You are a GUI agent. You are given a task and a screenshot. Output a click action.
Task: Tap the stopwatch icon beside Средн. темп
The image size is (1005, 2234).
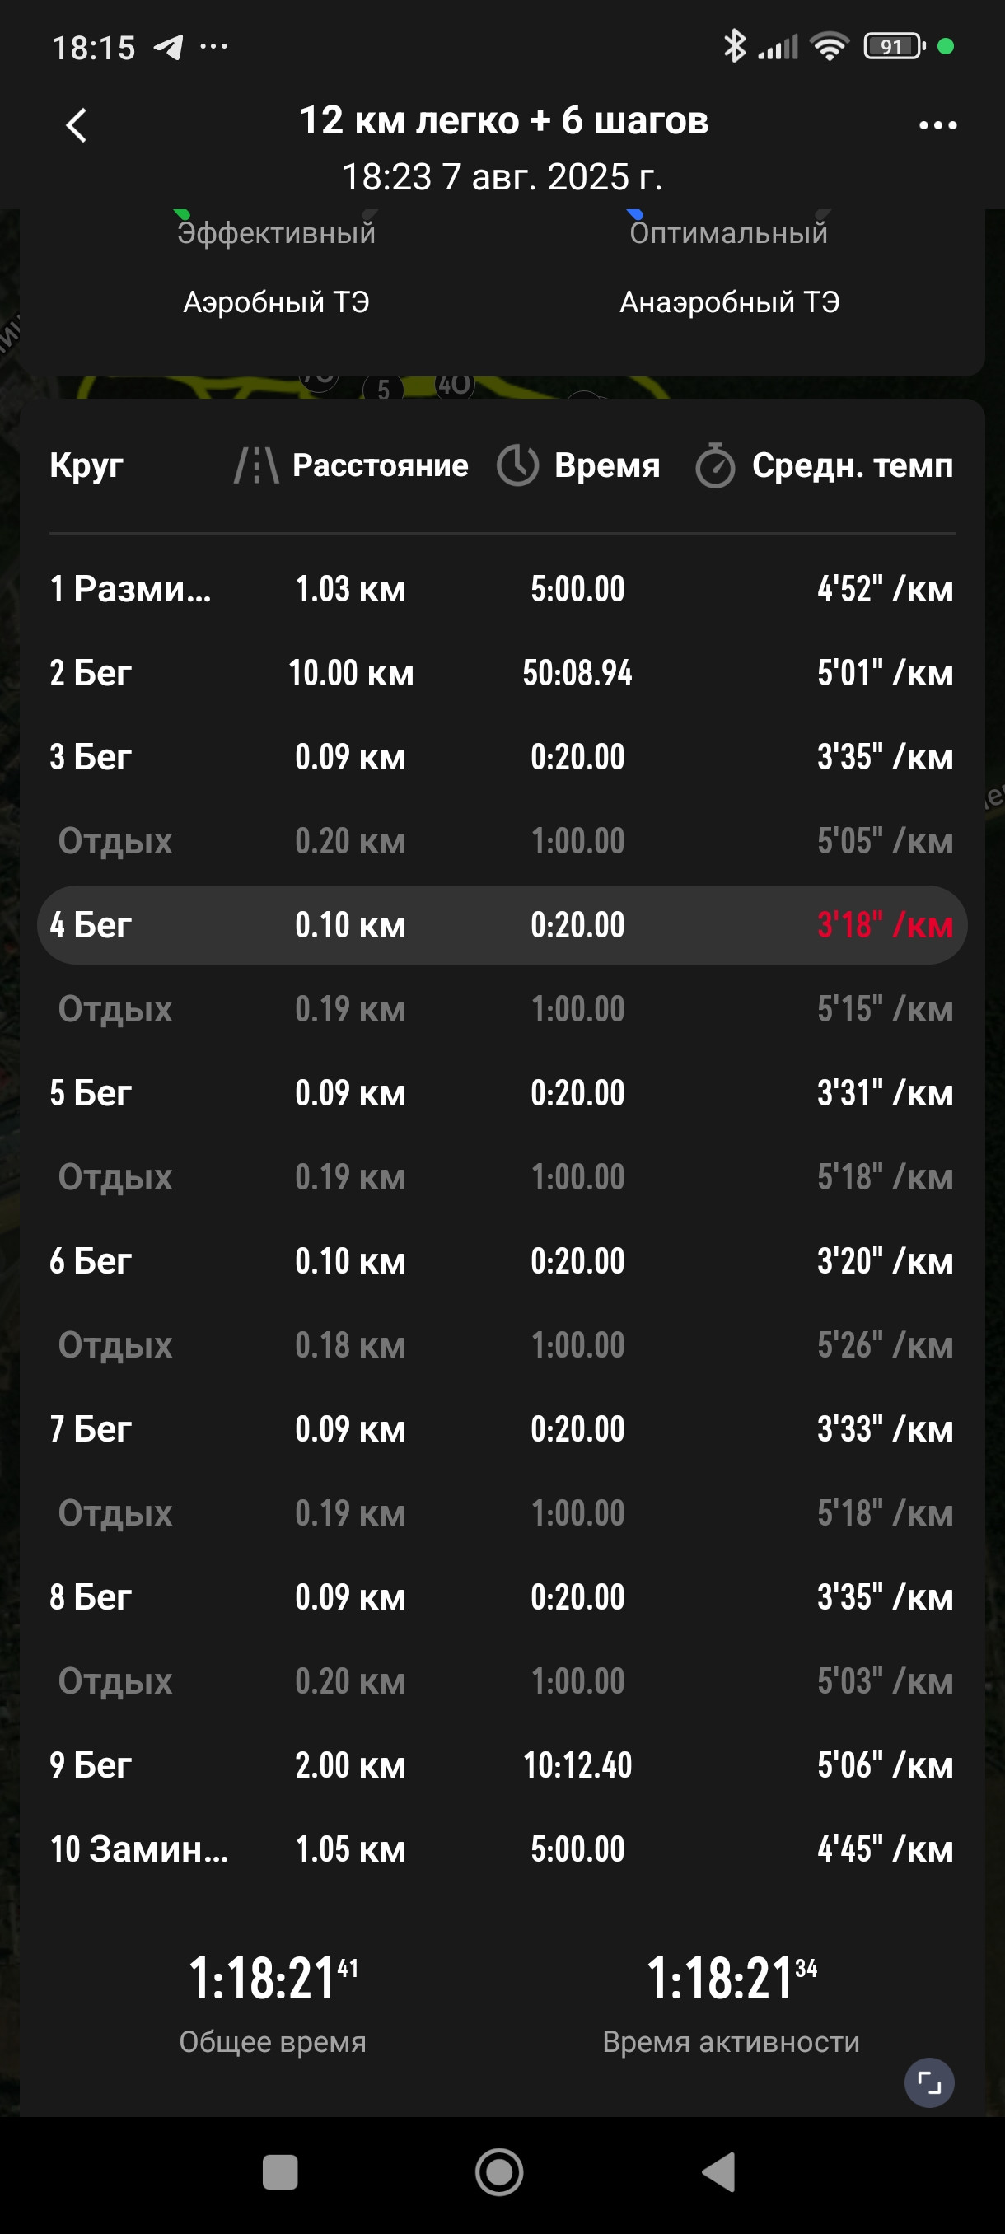tap(715, 465)
